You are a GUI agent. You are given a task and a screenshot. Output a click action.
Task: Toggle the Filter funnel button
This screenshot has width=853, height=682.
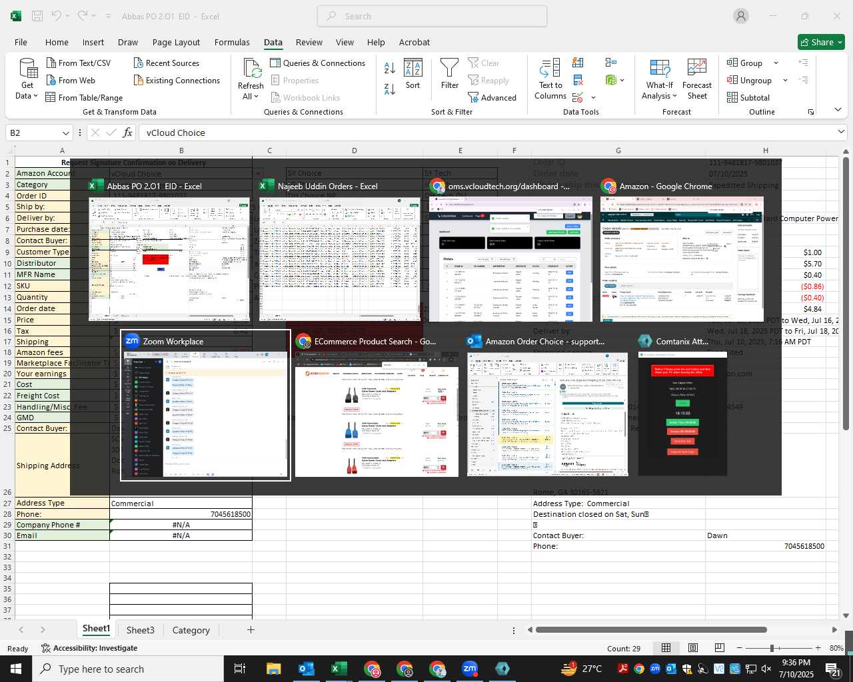tap(450, 74)
